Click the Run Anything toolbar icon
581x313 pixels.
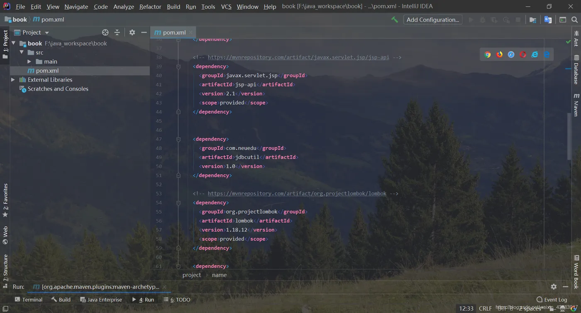(x=563, y=20)
